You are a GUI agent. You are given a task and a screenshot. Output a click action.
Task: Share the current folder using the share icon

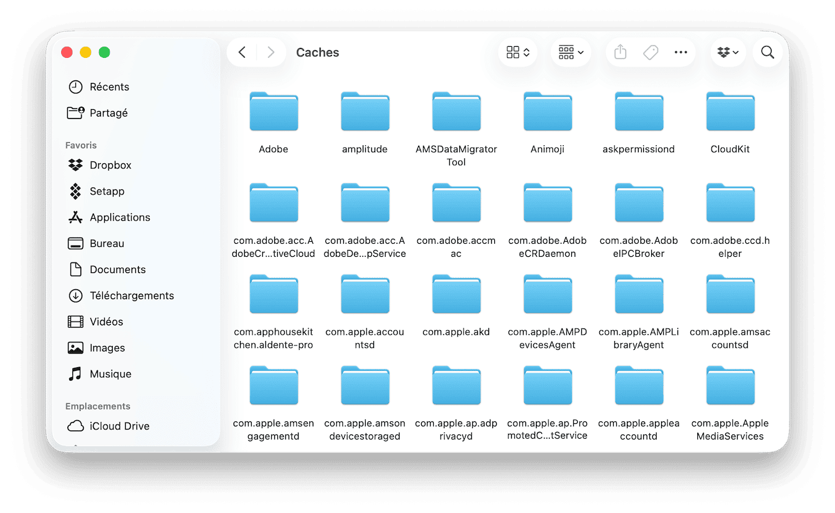[x=620, y=52]
